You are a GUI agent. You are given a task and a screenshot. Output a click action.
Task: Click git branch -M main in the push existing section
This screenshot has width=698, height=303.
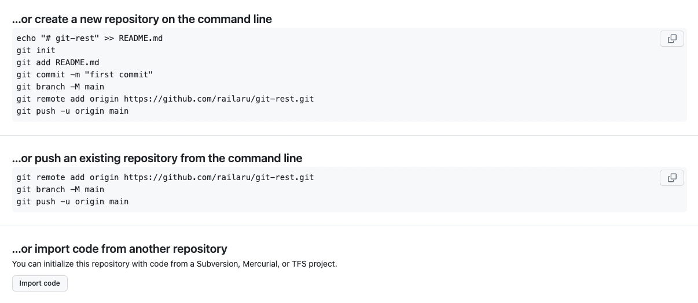(60, 189)
